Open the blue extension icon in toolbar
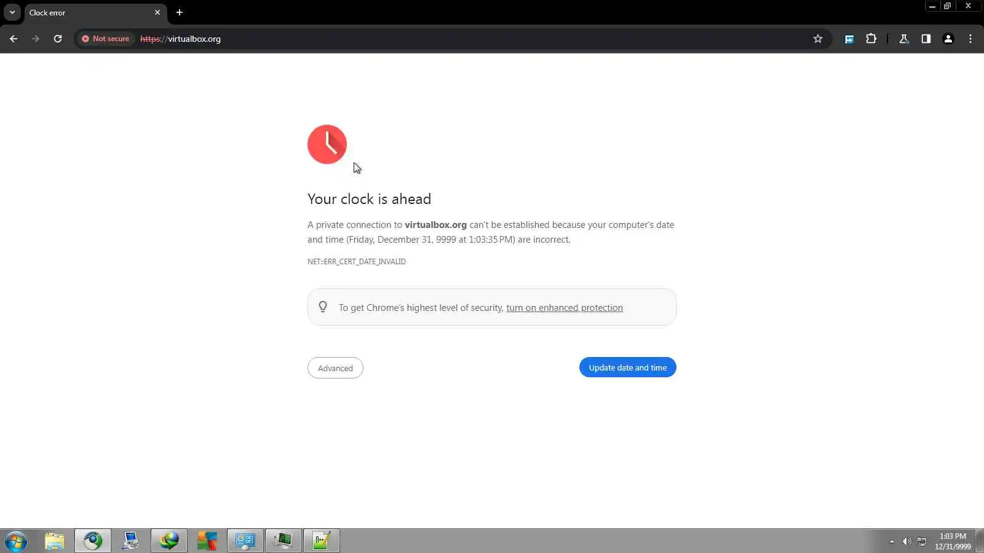This screenshot has width=984, height=553. coord(849,39)
